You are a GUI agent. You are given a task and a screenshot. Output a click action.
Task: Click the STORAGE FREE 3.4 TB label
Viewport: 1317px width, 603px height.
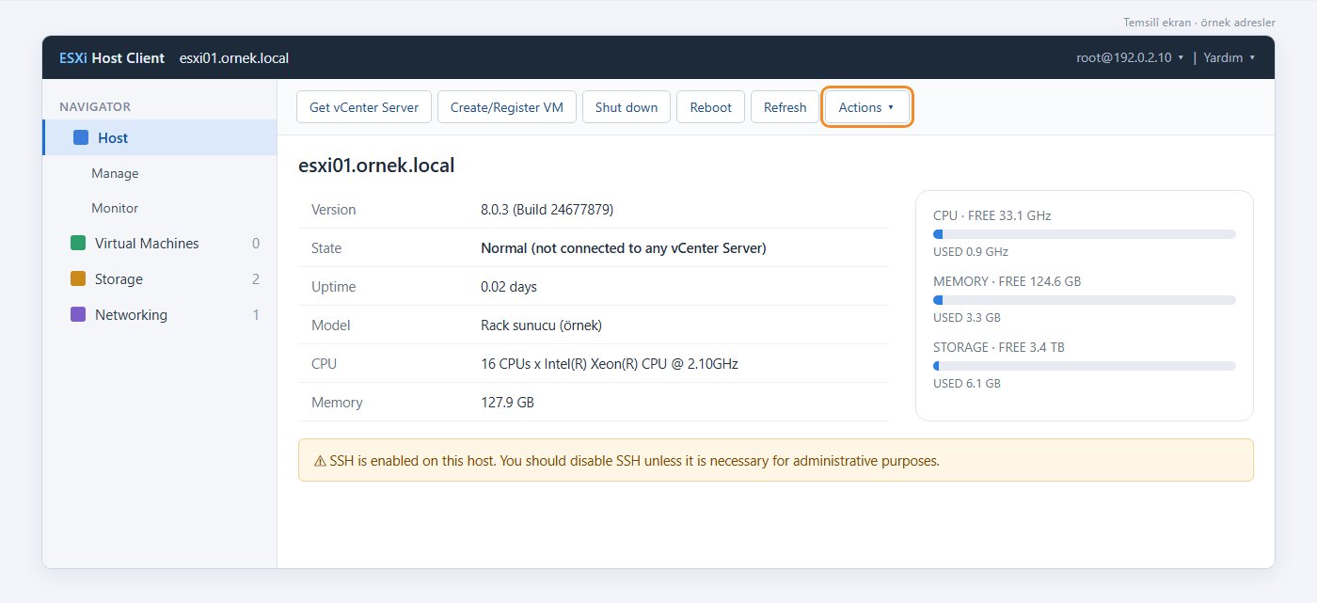click(x=999, y=347)
